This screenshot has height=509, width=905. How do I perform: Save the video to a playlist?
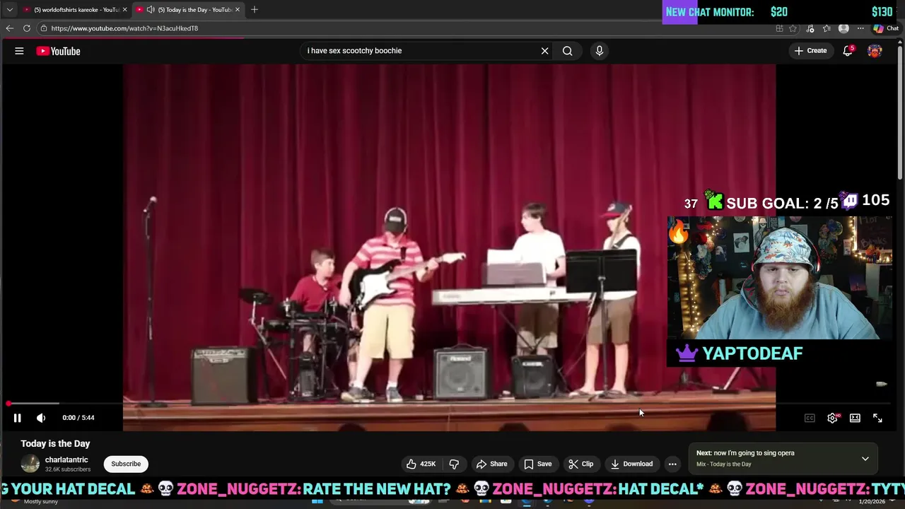tap(537, 464)
